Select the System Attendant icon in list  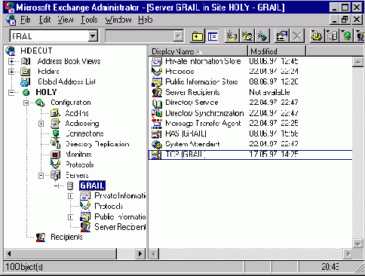coord(157,144)
